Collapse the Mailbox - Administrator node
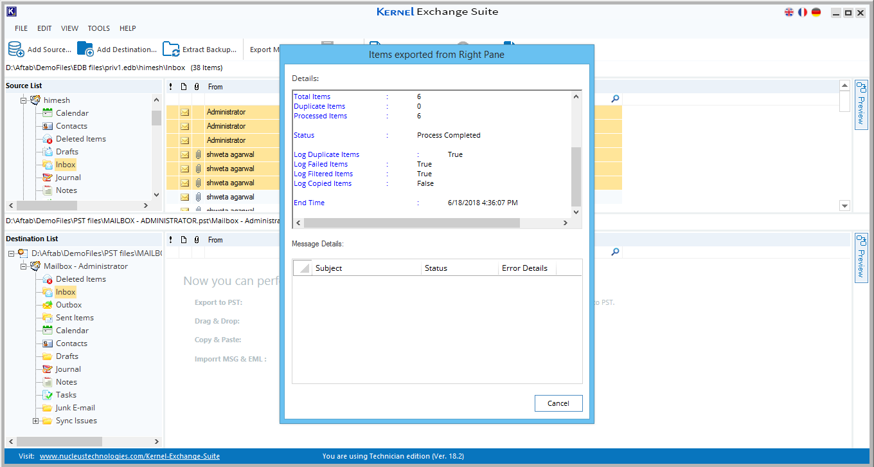The image size is (874, 467). click(x=23, y=266)
